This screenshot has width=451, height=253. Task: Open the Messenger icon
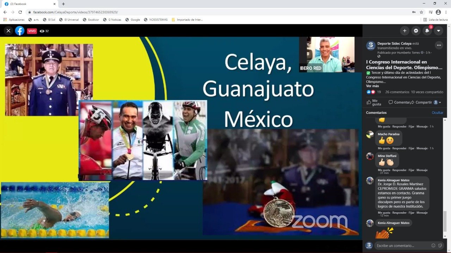click(416, 31)
